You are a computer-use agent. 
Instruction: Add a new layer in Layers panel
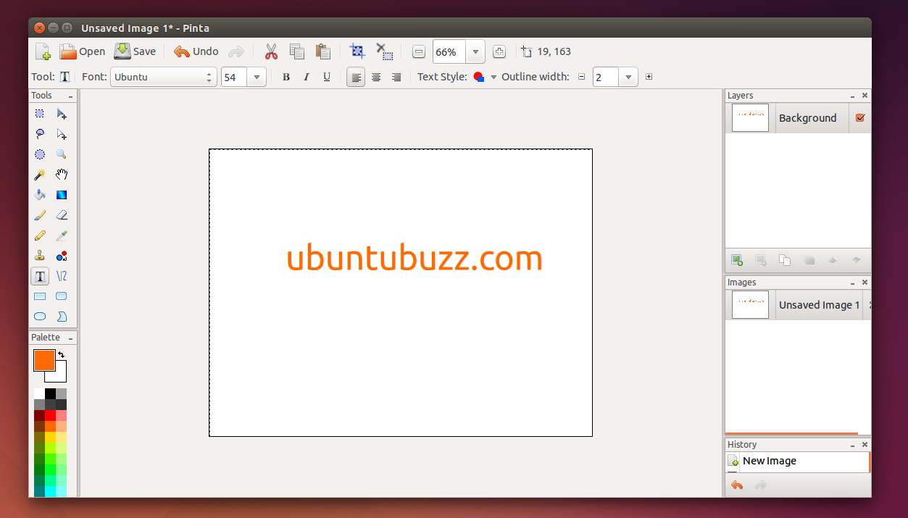tap(737, 260)
